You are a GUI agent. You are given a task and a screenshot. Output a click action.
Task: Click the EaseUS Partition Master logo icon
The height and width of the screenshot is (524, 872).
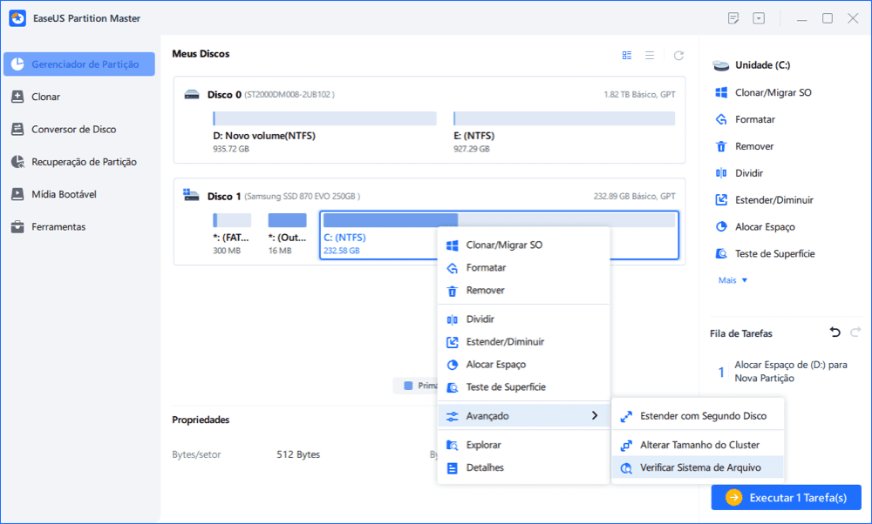pos(17,18)
